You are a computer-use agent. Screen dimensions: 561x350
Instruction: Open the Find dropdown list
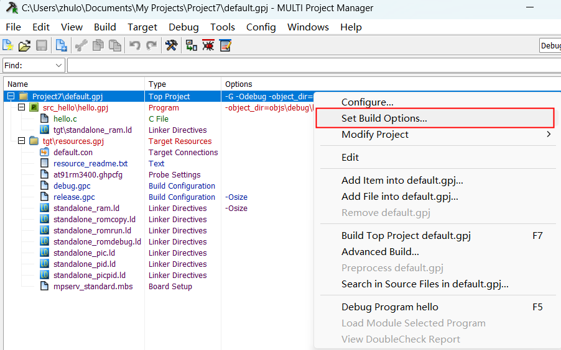pyautogui.click(x=59, y=65)
